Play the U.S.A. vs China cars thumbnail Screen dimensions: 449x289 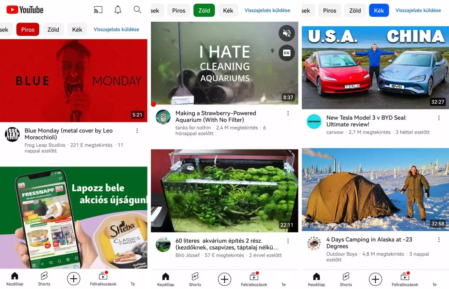point(375,67)
